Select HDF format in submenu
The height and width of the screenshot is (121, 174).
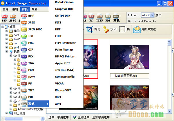[66, 29]
